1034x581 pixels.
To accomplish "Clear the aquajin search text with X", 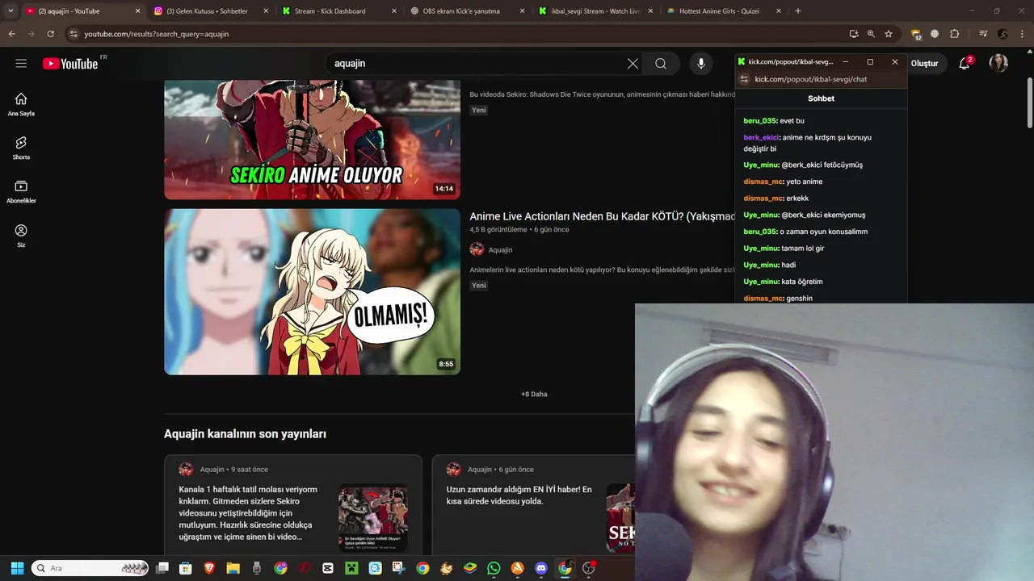I will point(633,64).
